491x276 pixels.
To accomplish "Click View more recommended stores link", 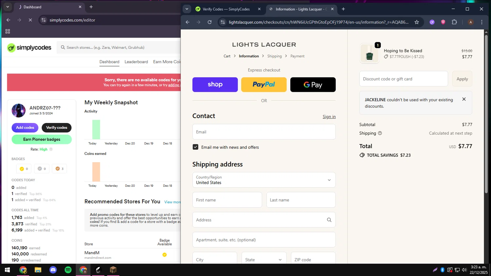I will (x=173, y=202).
